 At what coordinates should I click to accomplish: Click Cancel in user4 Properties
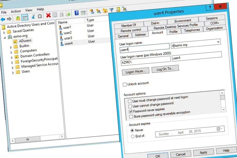pos(181,154)
